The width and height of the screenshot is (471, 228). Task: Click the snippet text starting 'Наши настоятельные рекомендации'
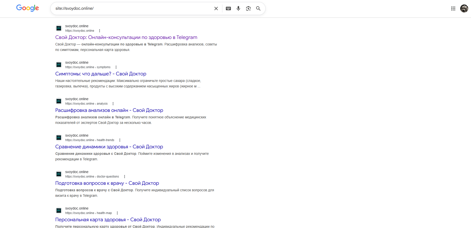[x=128, y=83]
